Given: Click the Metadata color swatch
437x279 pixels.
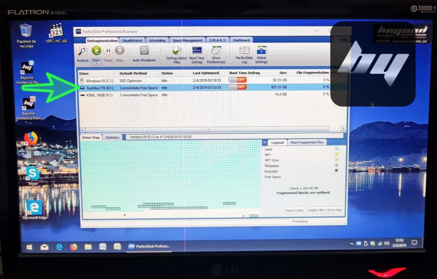Looking at the screenshot, I should tap(336, 165).
